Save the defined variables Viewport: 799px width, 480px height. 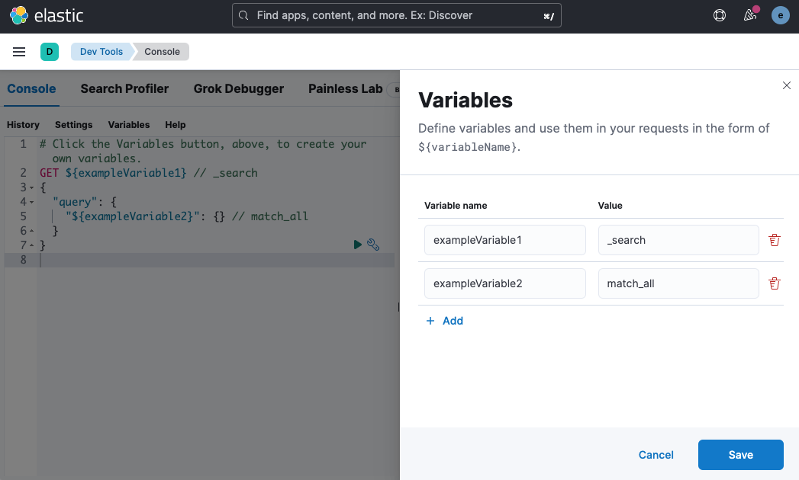pyautogui.click(x=740, y=454)
